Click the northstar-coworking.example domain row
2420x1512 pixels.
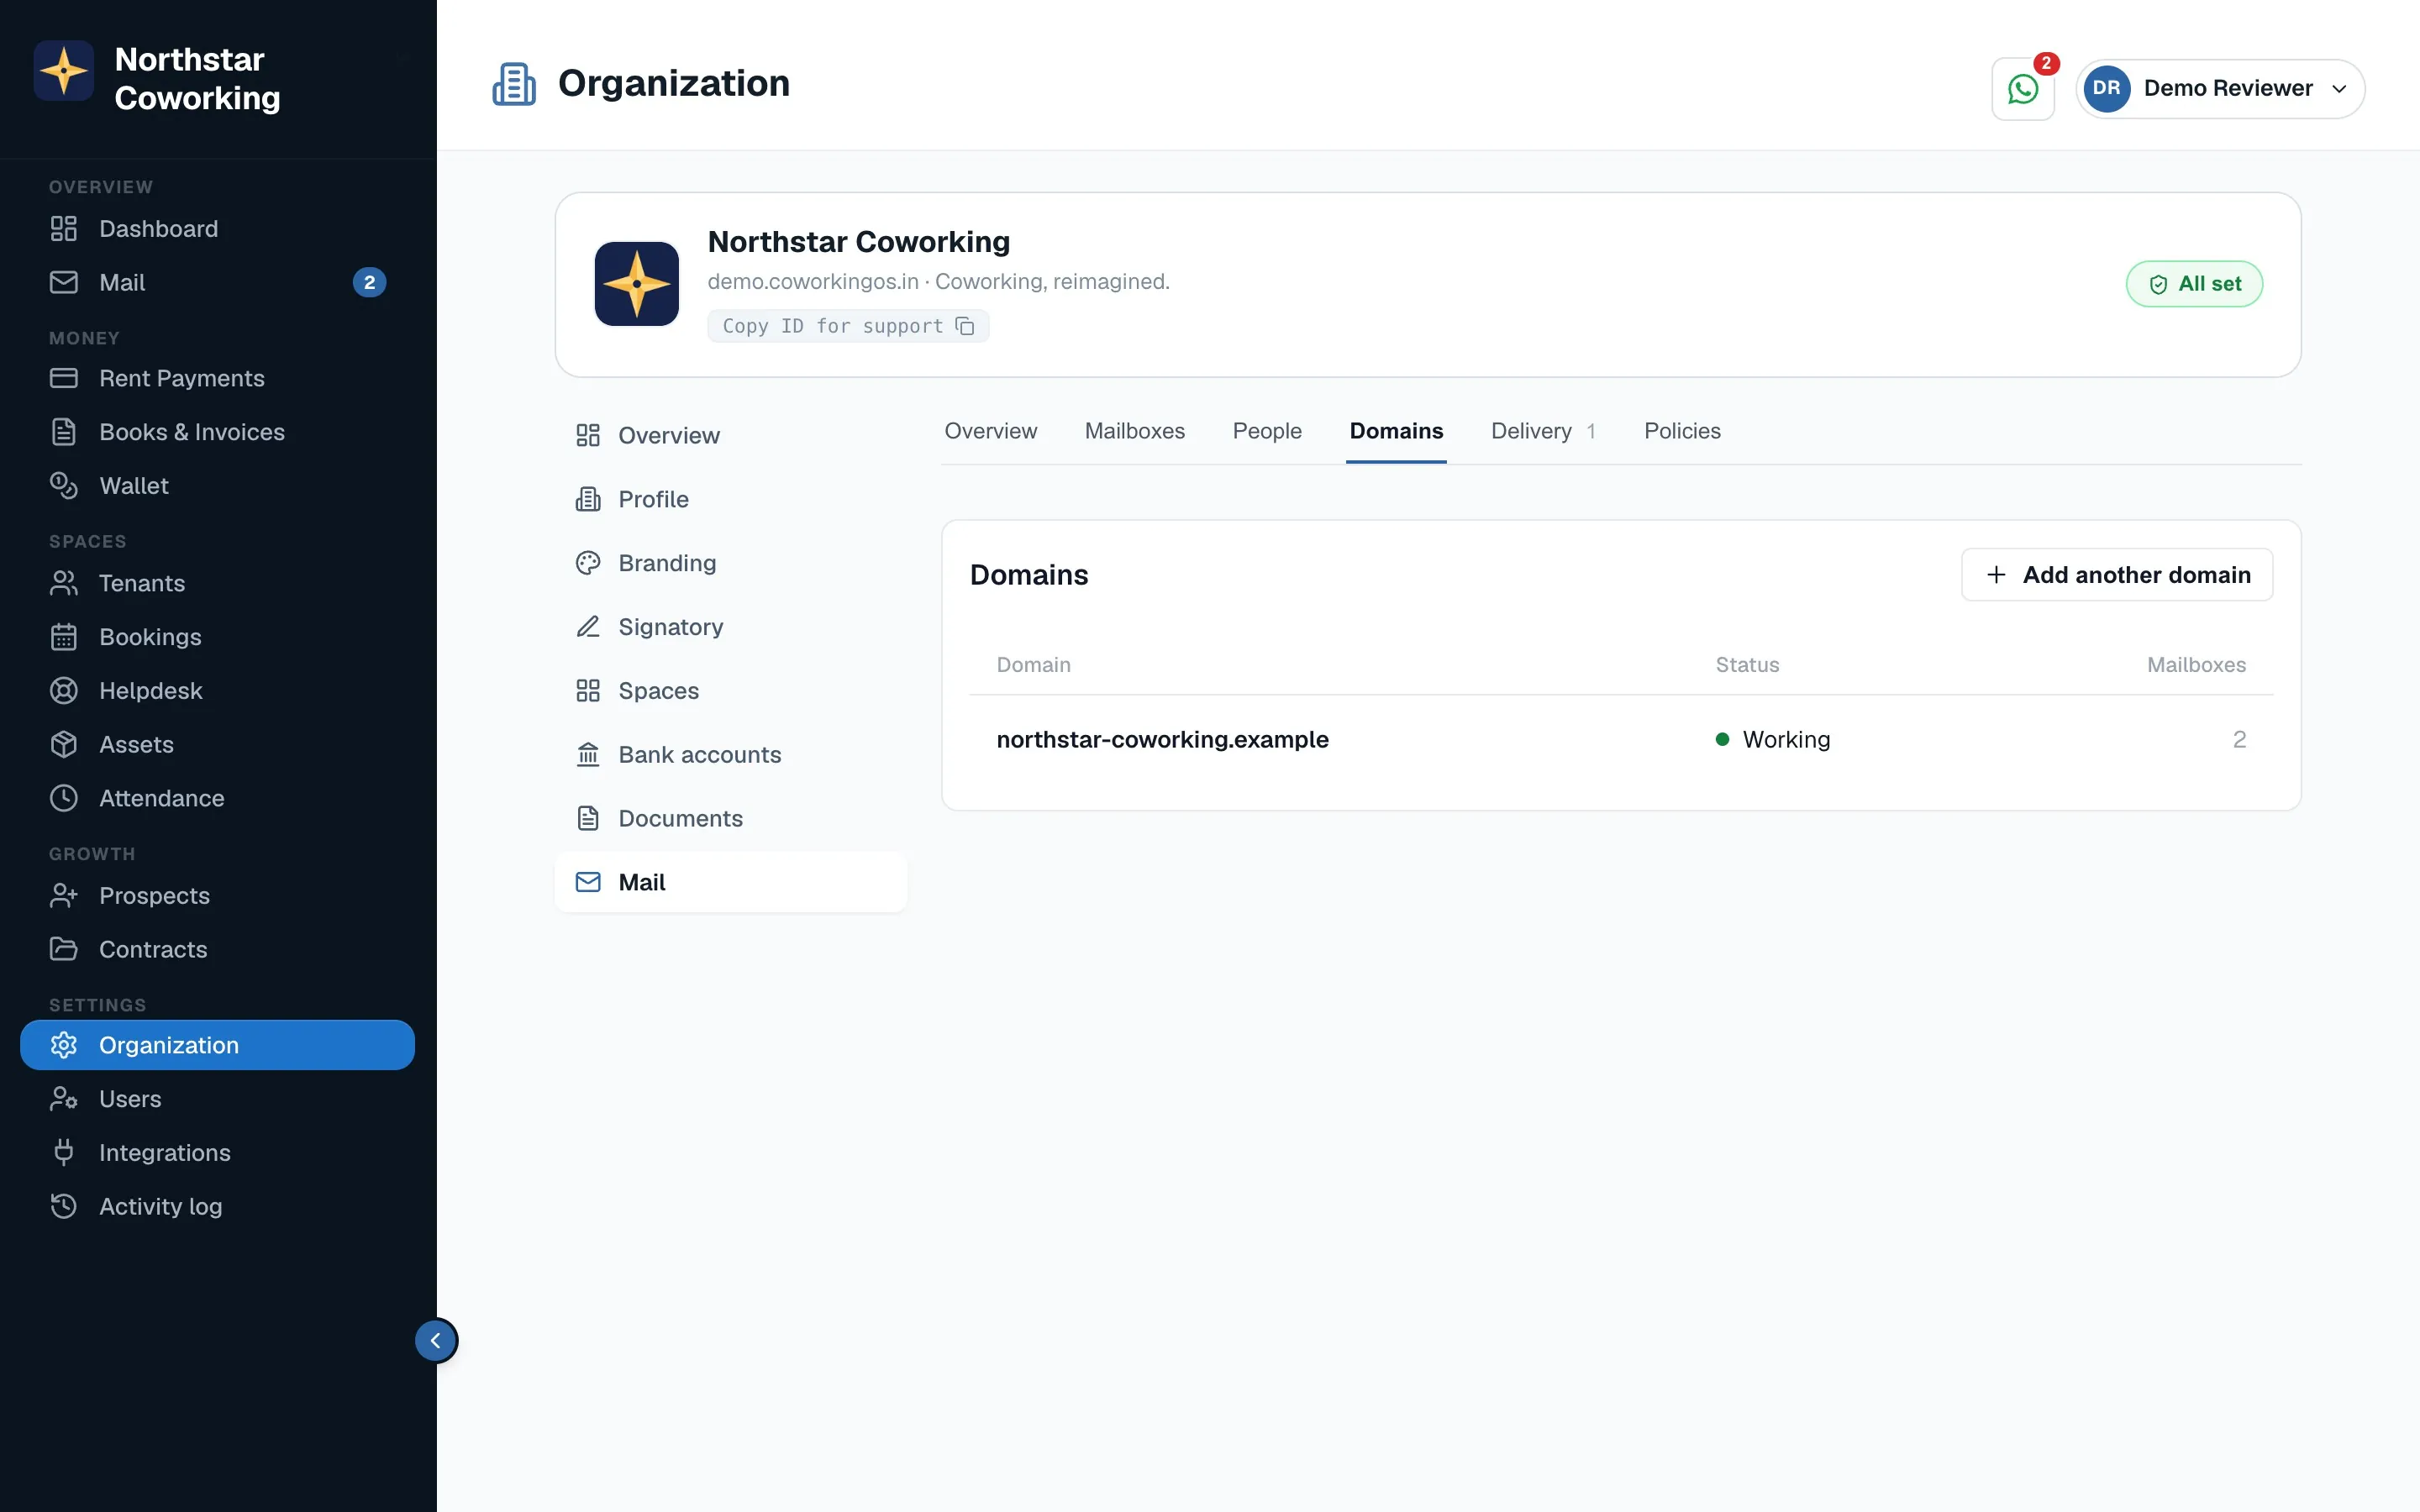[x=1620, y=740]
